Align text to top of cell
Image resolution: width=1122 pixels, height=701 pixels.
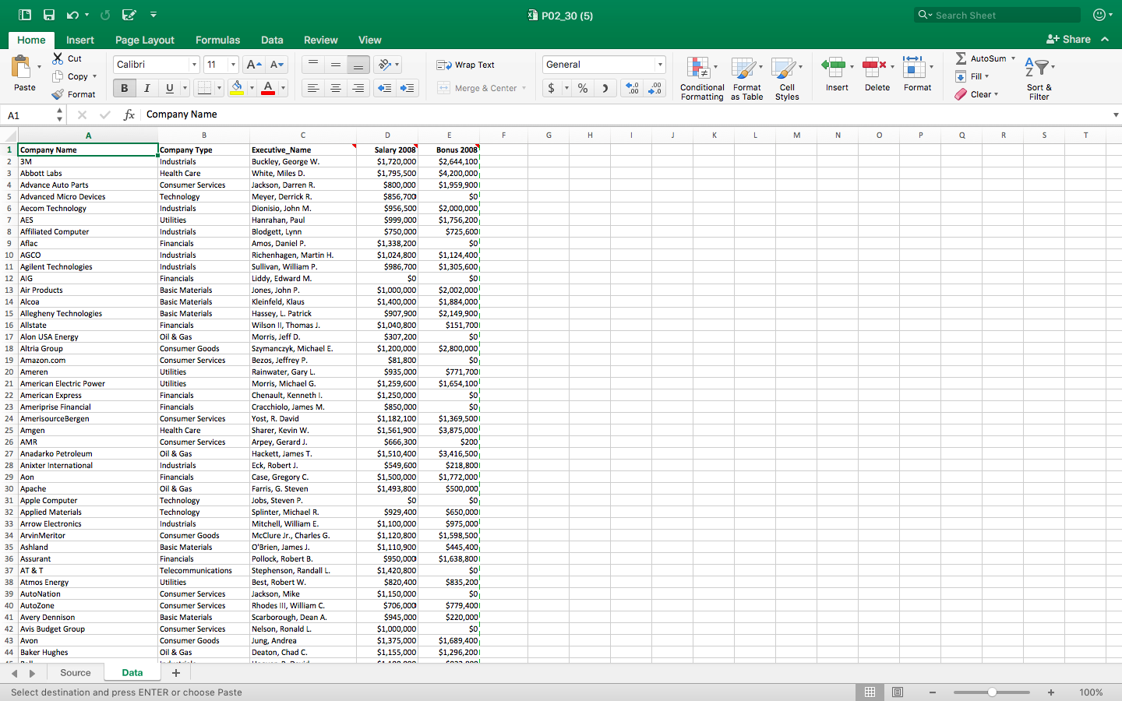[x=313, y=65]
